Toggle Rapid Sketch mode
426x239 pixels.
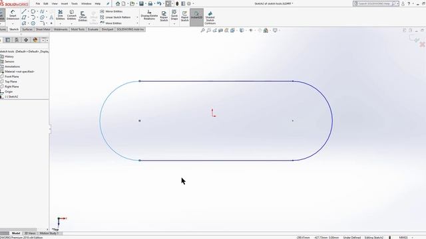[x=184, y=16]
